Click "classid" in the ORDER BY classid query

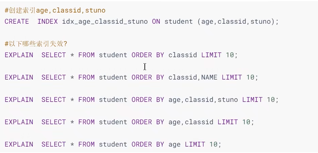183,55
